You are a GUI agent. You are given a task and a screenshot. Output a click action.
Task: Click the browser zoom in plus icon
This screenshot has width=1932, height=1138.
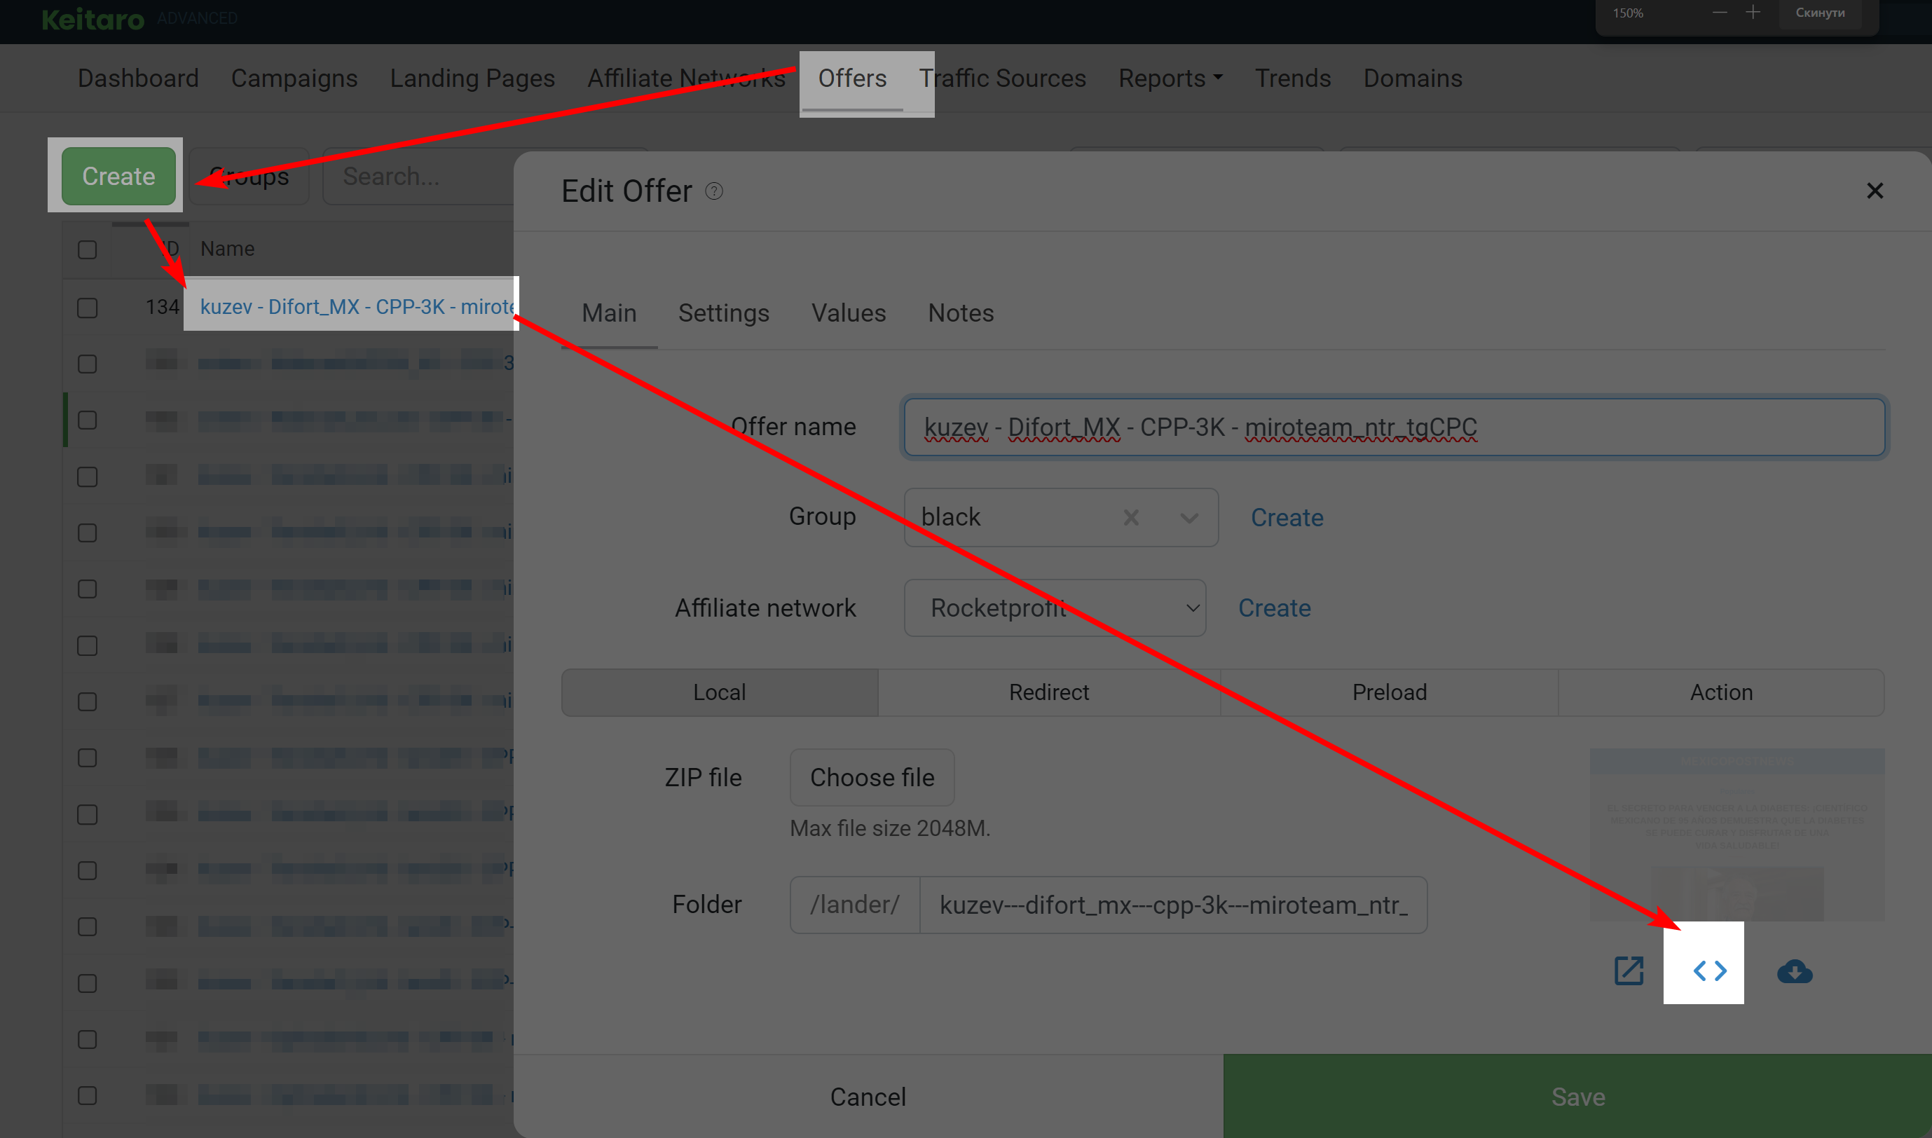[x=1753, y=13]
